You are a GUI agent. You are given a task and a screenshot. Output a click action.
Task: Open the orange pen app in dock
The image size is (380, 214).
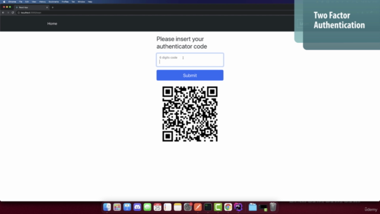click(x=198, y=207)
